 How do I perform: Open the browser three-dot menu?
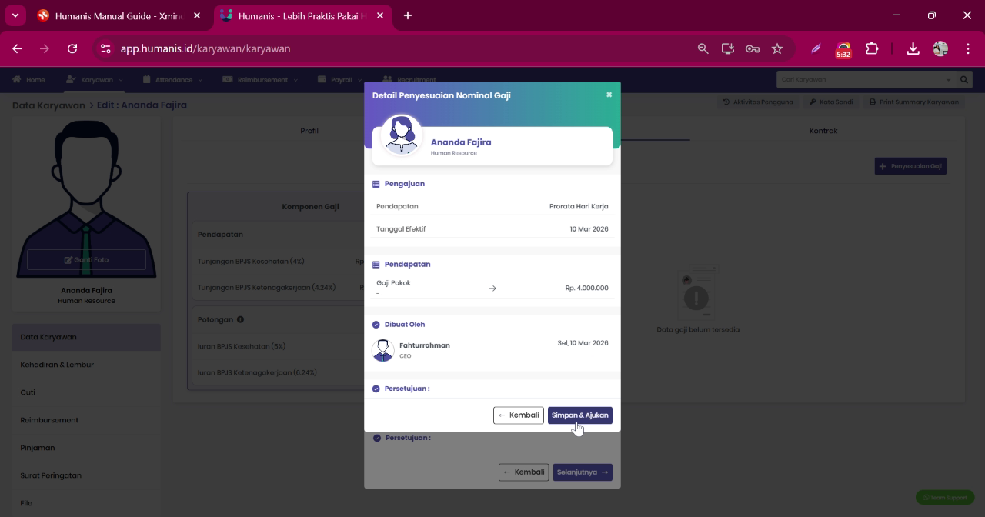tap(968, 48)
